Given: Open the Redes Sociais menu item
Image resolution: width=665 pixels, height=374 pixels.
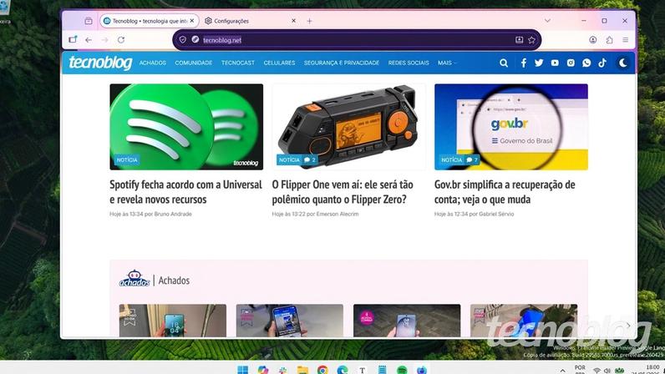Looking at the screenshot, I should [x=409, y=63].
